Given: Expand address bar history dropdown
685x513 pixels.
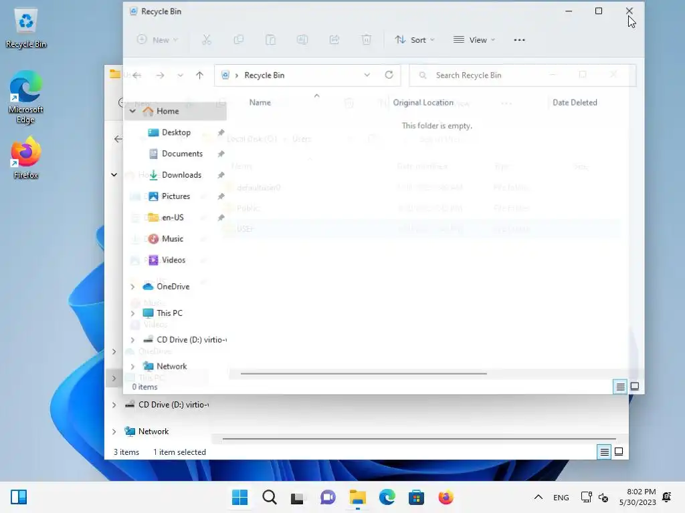Looking at the screenshot, I should point(367,75).
